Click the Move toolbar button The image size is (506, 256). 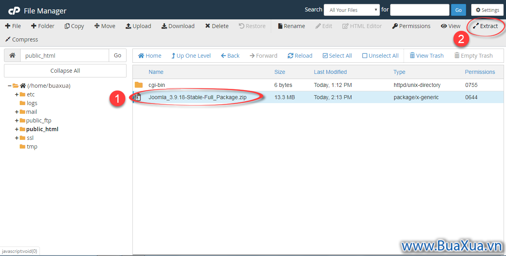coord(105,26)
